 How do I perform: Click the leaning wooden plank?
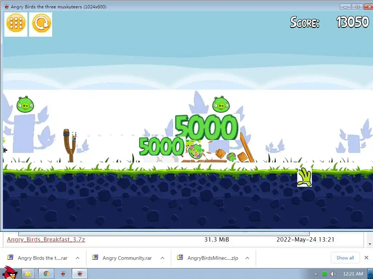247,147
